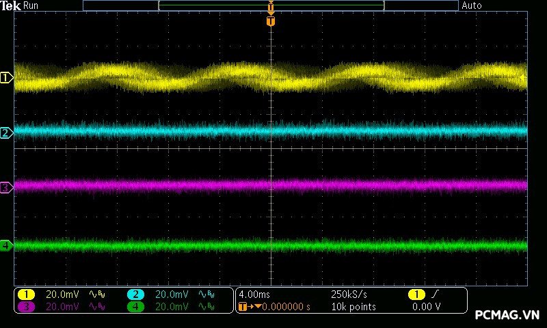Toggle the cyan channel 2 badge
The height and width of the screenshot is (328, 547).
(135, 295)
